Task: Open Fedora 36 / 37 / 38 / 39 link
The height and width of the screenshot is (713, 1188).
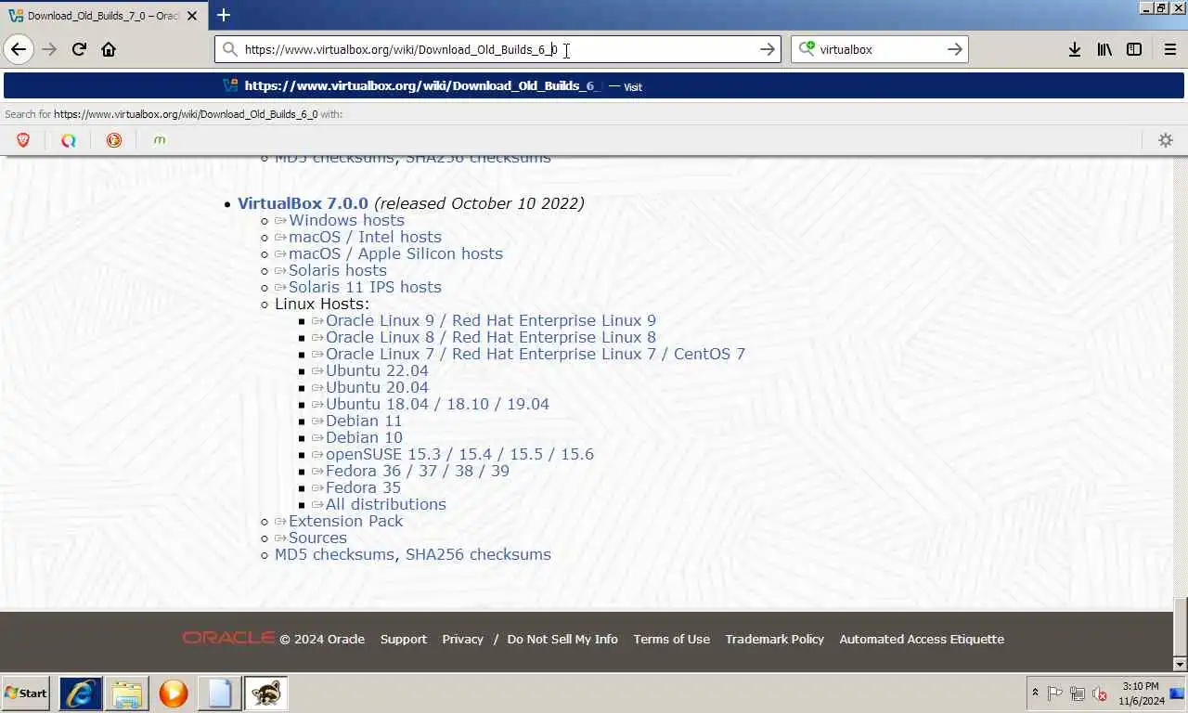Action: coord(417,471)
